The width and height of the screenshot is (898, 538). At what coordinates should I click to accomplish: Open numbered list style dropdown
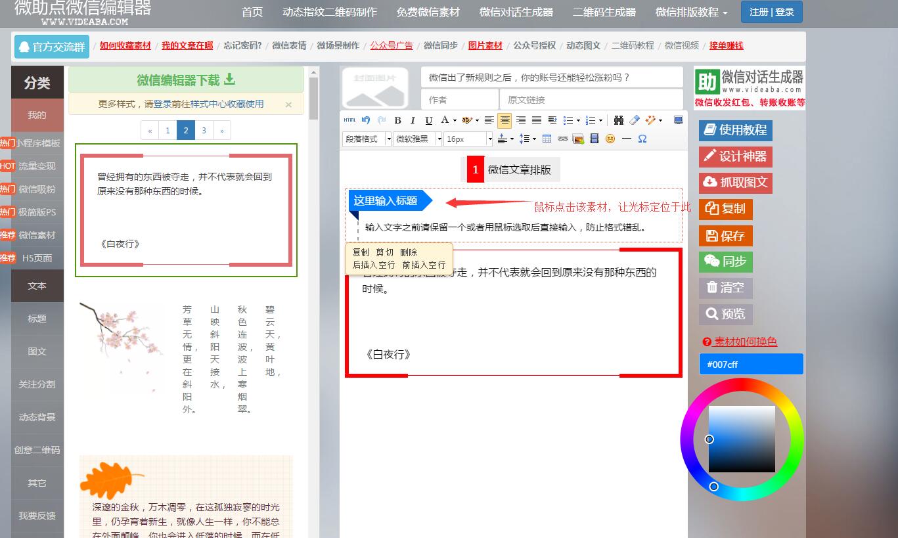[600, 121]
